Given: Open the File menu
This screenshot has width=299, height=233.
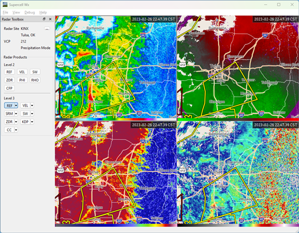Looking at the screenshot, I should [5, 12].
